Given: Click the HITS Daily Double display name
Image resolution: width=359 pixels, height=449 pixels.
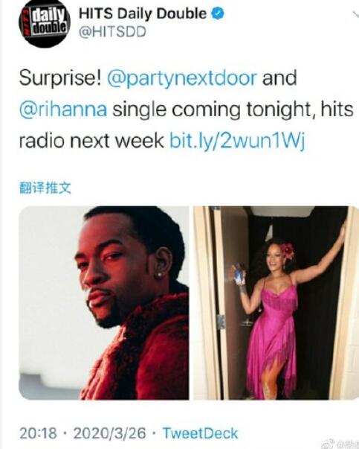Looking at the screenshot, I should (x=143, y=13).
